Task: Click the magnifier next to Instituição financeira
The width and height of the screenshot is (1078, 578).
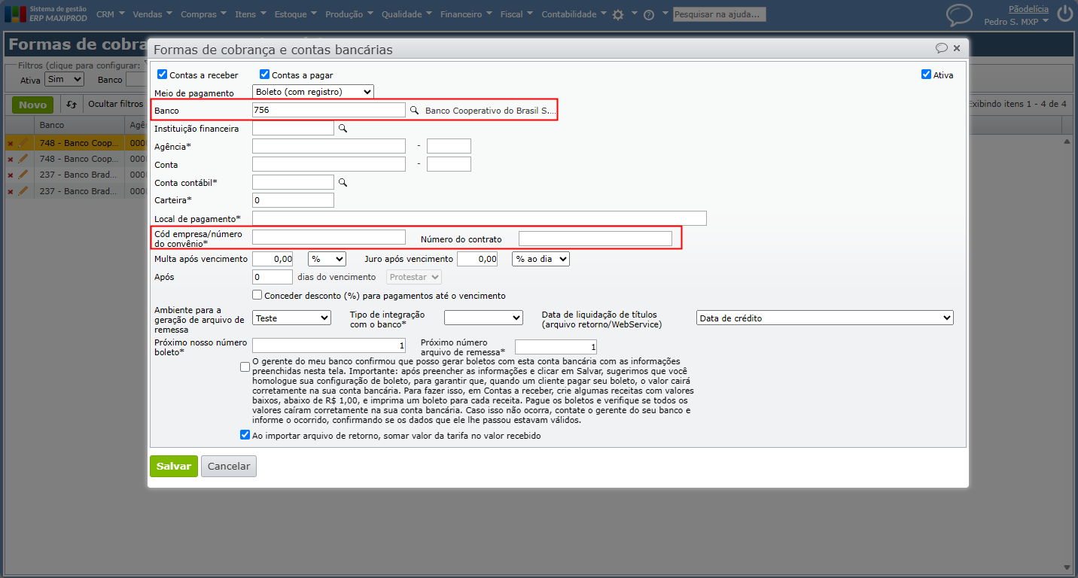Action: pos(343,129)
